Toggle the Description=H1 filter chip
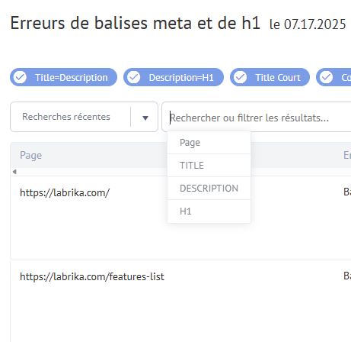The height and width of the screenshot is (342, 351). pos(174,77)
